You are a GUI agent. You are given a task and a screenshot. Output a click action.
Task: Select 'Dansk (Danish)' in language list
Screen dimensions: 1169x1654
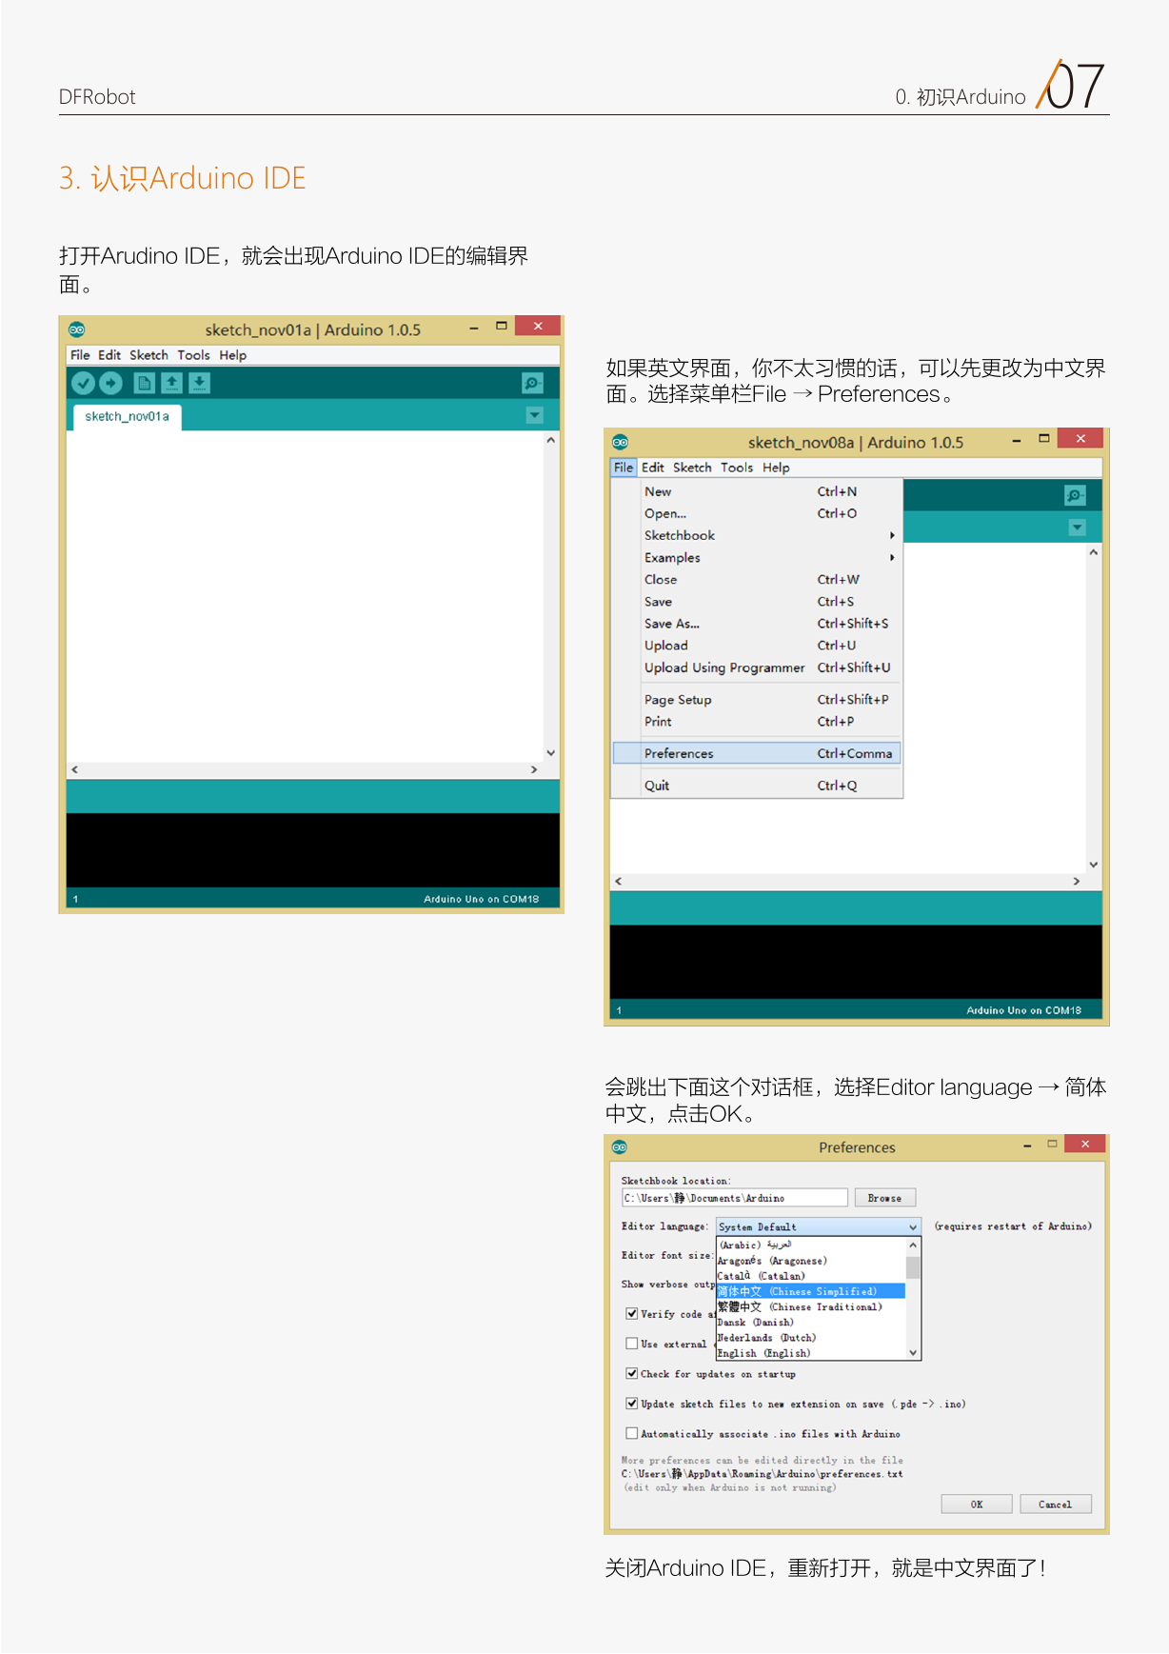tap(810, 1322)
